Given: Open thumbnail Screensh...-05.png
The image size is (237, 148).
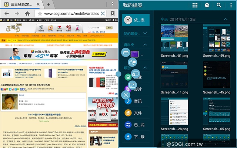Looking at the screenshot, I should click(x=217, y=111).
